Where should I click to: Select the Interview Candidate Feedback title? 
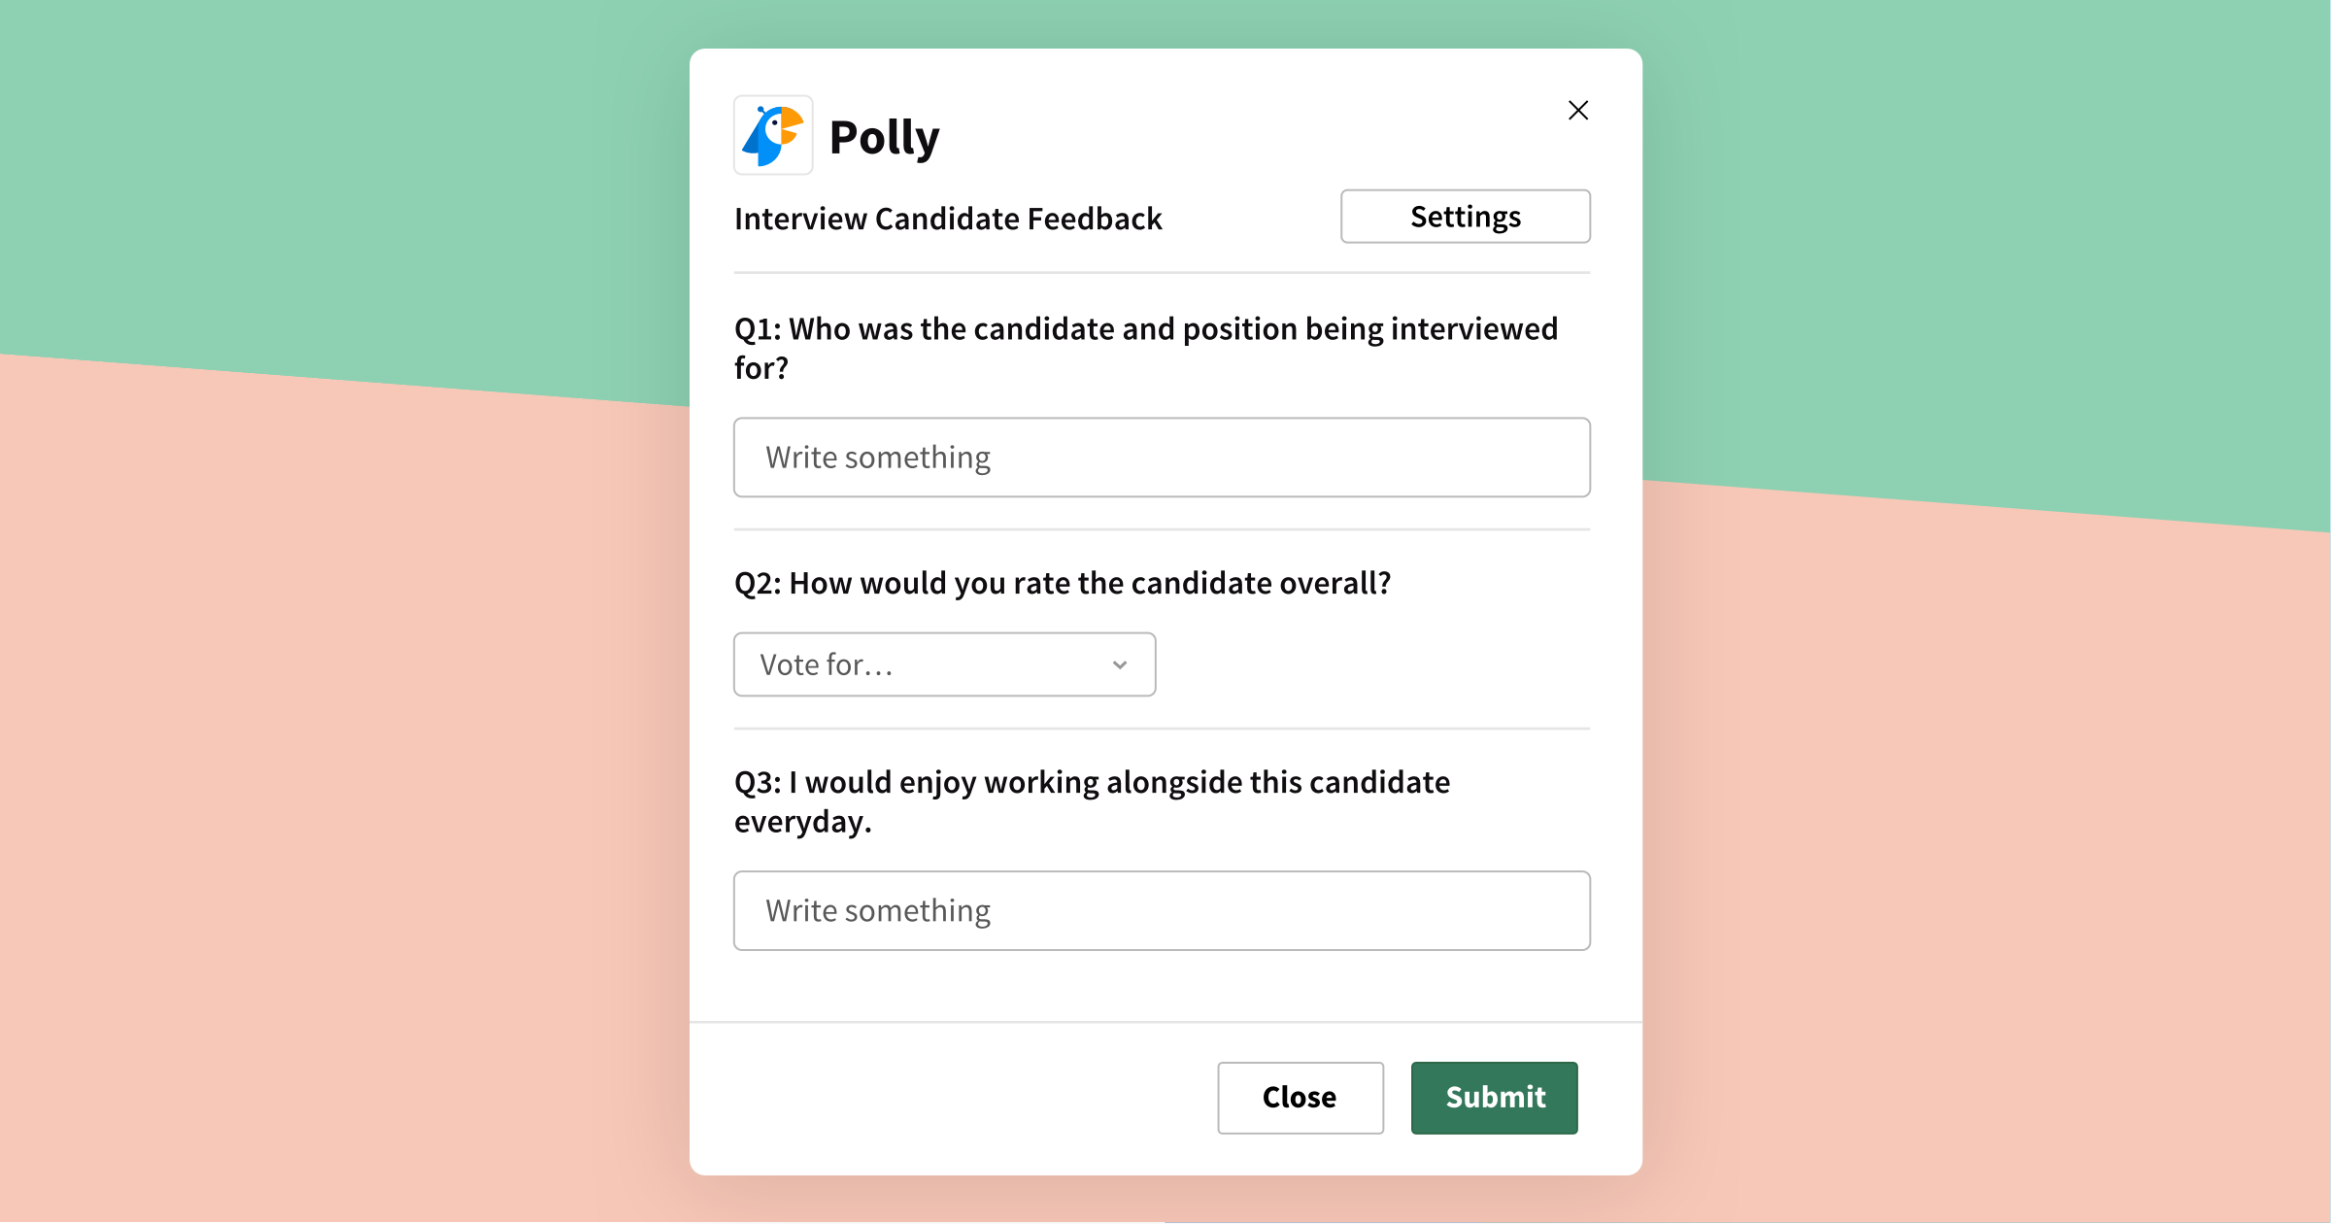pyautogui.click(x=948, y=219)
